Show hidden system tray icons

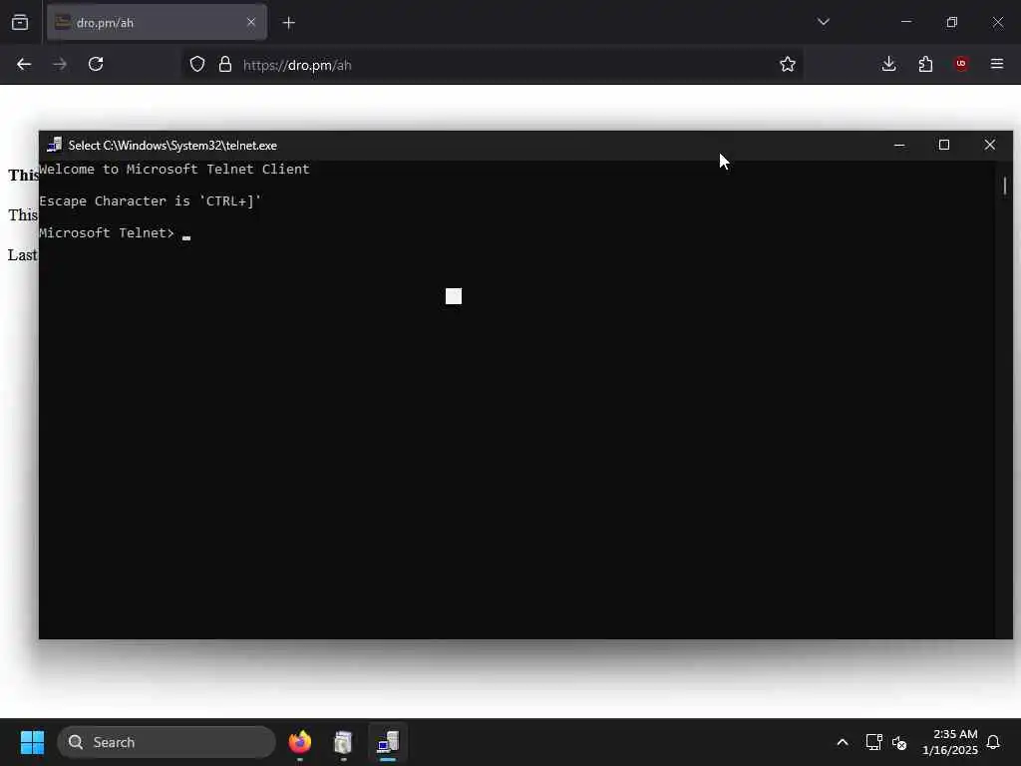point(842,742)
